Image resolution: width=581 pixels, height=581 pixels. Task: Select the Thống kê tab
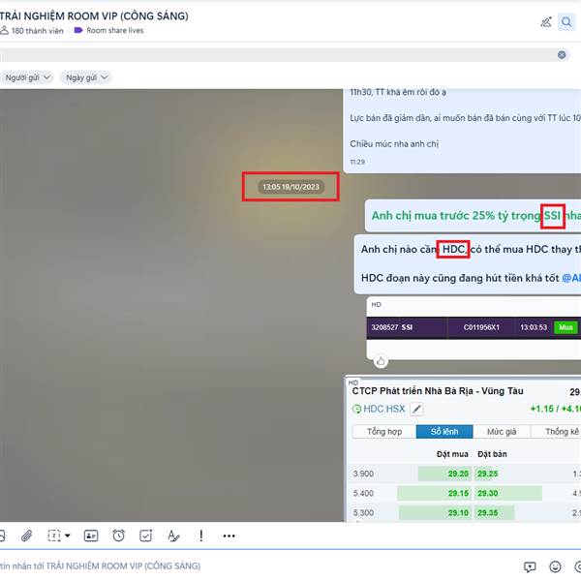pos(556,432)
